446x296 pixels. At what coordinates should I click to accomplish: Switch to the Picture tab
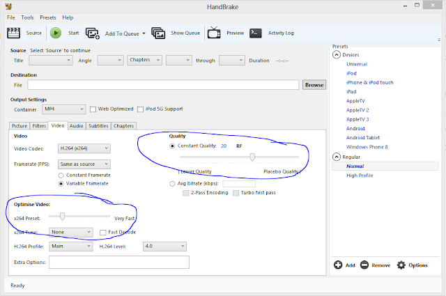[20, 126]
